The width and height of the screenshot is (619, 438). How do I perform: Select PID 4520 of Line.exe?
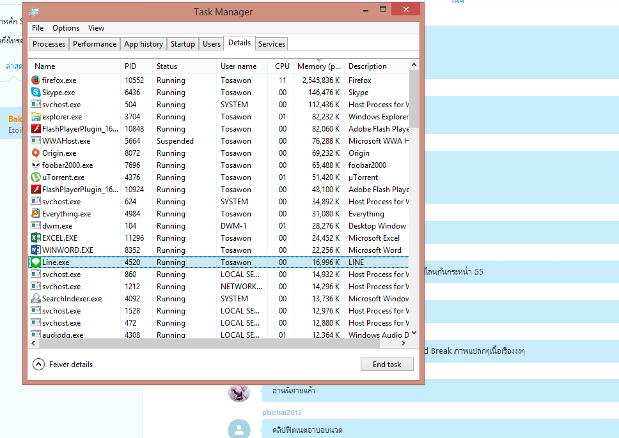click(132, 262)
